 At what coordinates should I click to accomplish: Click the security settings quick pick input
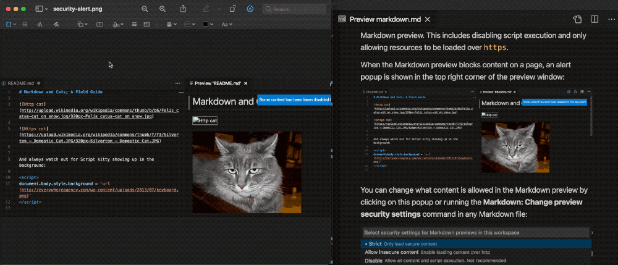tap(476, 233)
